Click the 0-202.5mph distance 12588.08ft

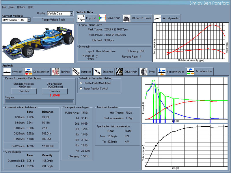(x=48, y=146)
